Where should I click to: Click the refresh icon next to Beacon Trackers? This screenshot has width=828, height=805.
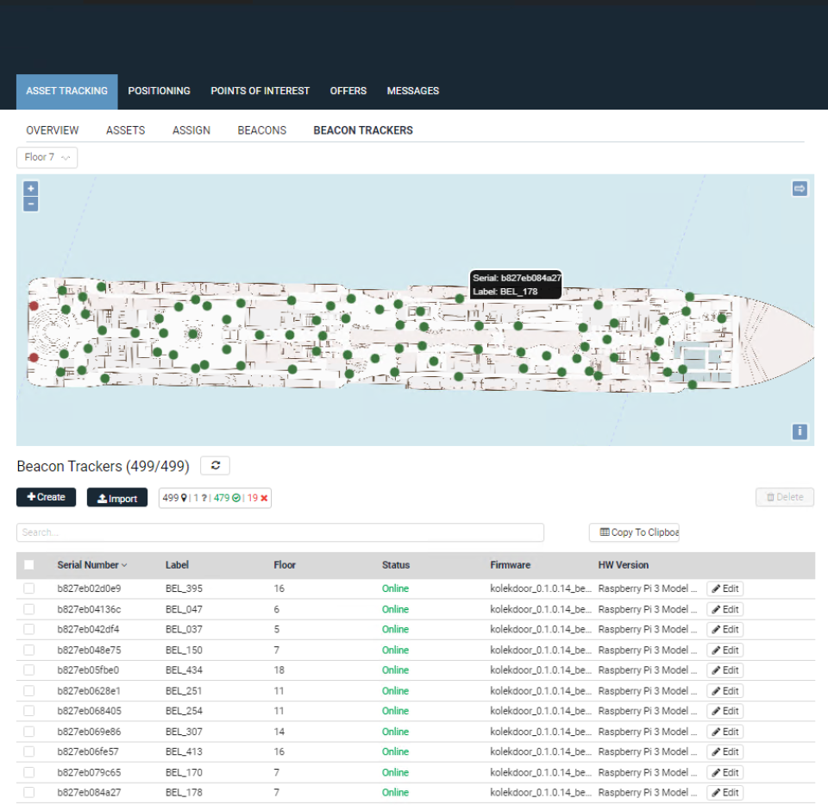click(215, 465)
